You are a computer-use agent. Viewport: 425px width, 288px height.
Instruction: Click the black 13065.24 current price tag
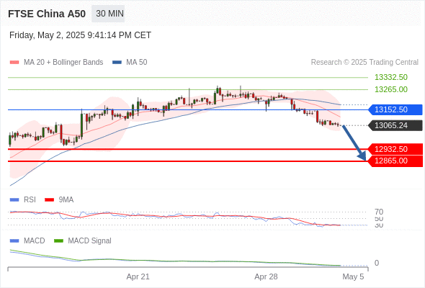pyautogui.click(x=395, y=125)
